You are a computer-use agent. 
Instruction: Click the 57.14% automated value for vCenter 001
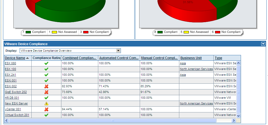pos(104,109)
